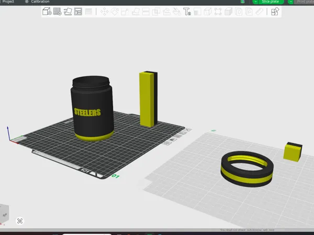Click the green icon left of Slice plate

point(243,2)
